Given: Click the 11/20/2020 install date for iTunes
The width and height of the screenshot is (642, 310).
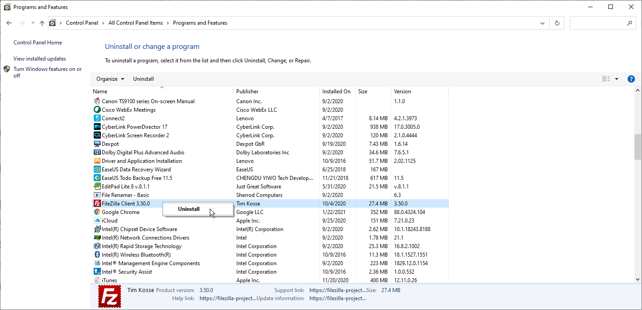Looking at the screenshot, I should 335,280.
